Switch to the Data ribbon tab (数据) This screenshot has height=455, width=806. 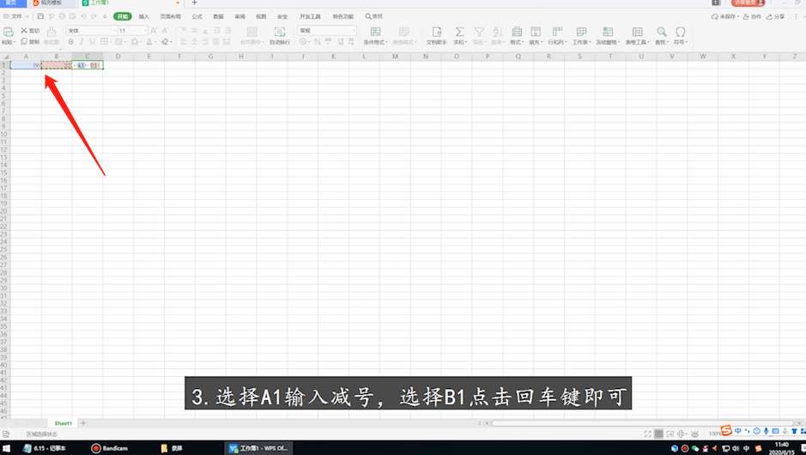(x=219, y=16)
